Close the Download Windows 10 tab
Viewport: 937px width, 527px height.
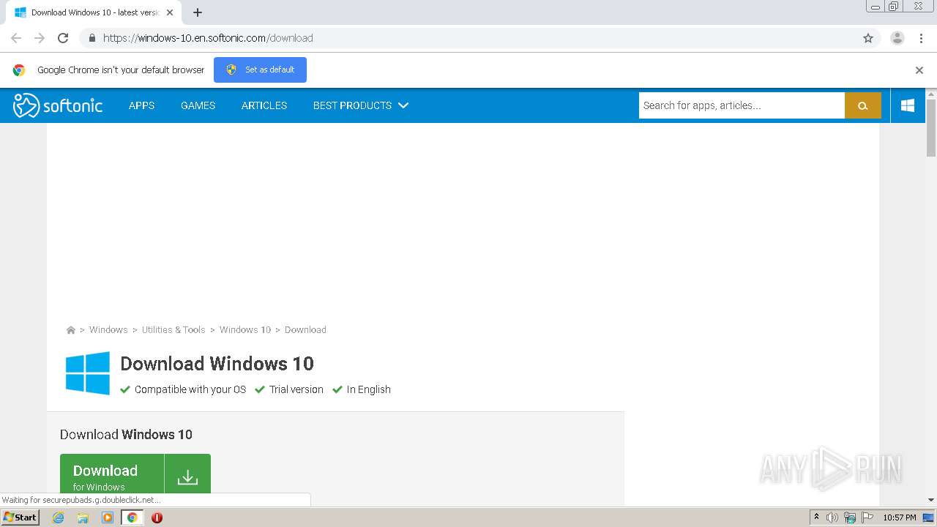[170, 12]
